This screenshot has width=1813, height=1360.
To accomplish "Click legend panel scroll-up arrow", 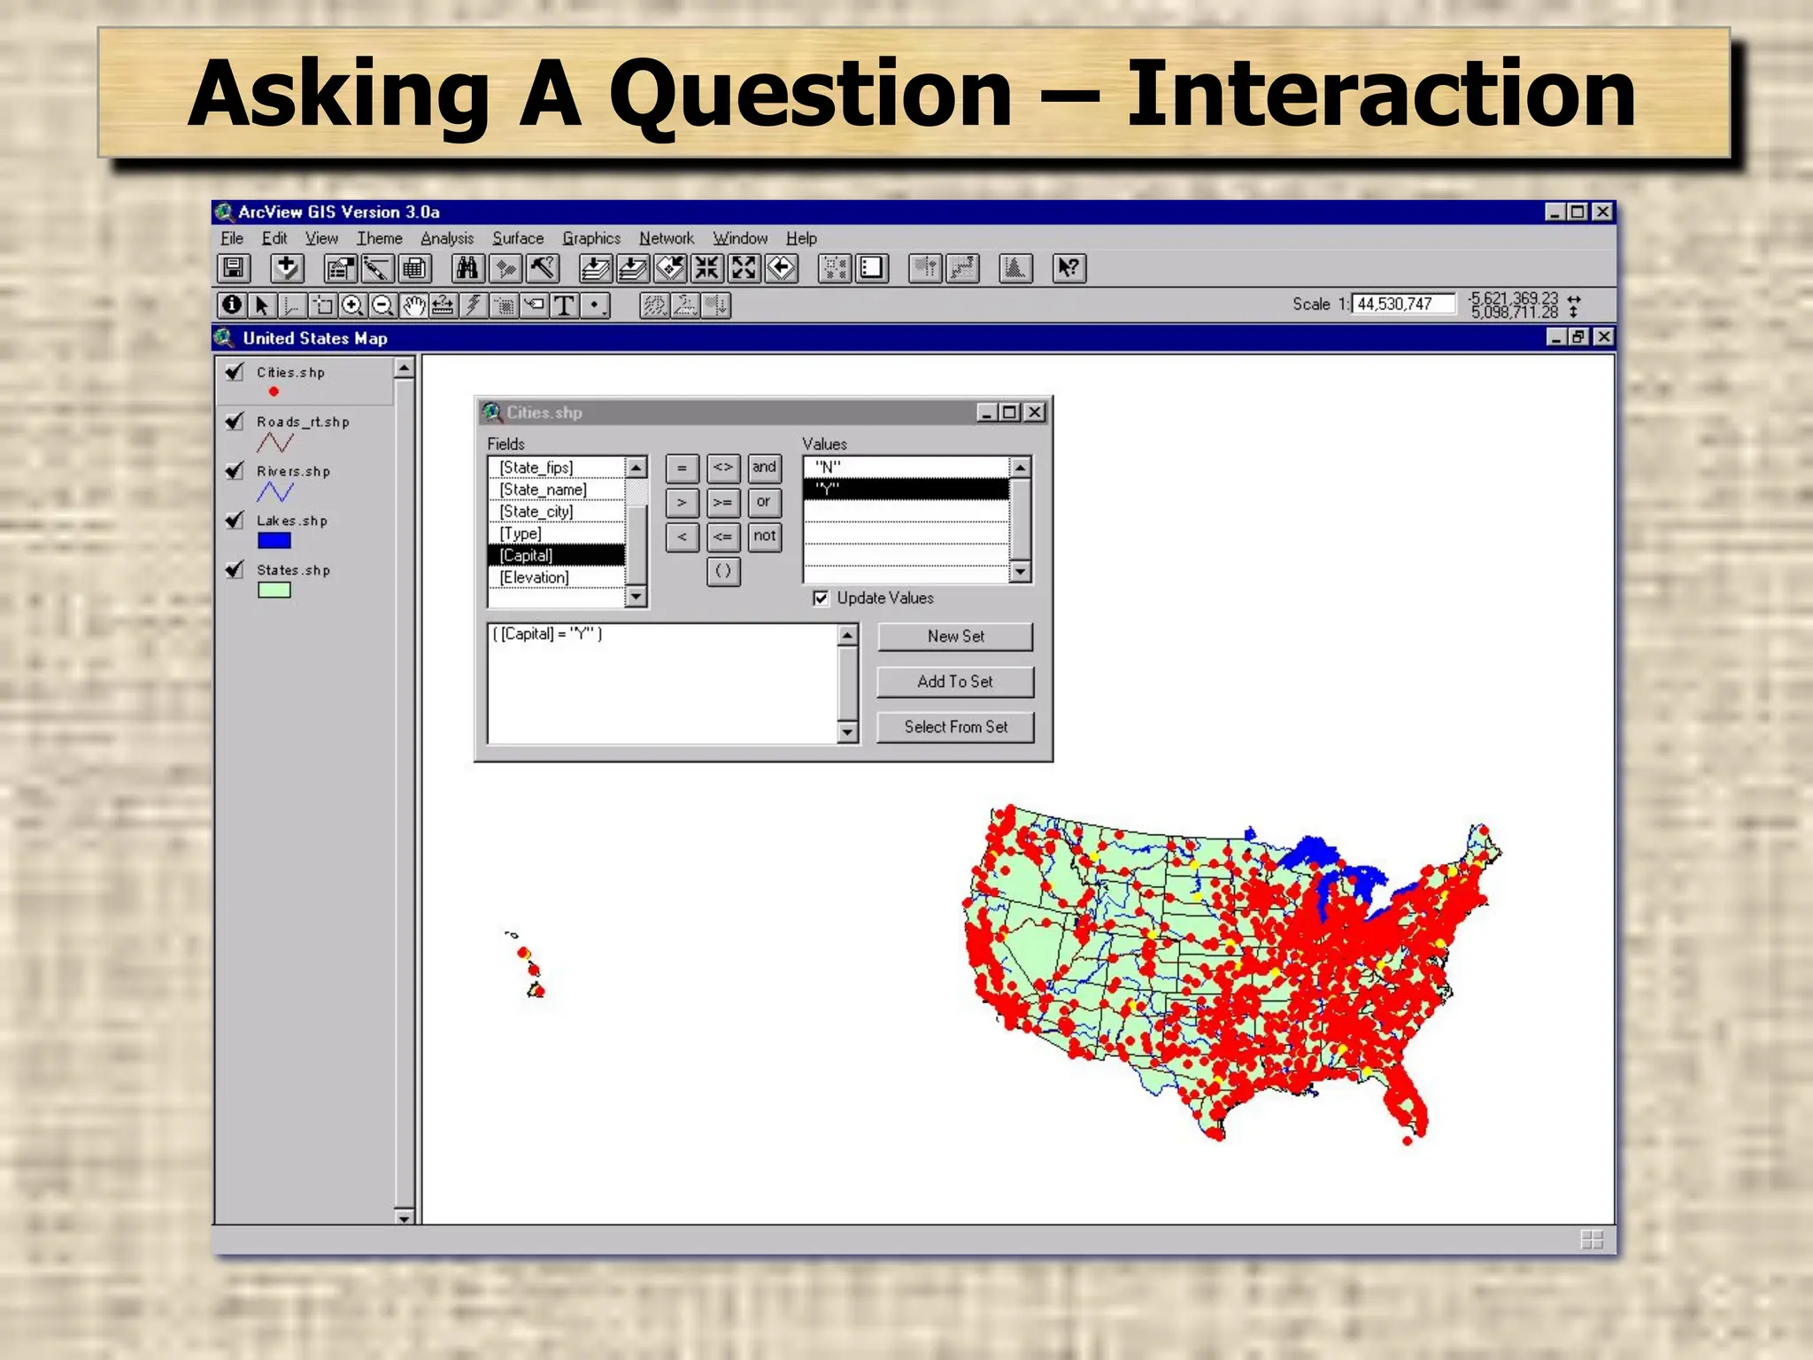I will point(404,367).
